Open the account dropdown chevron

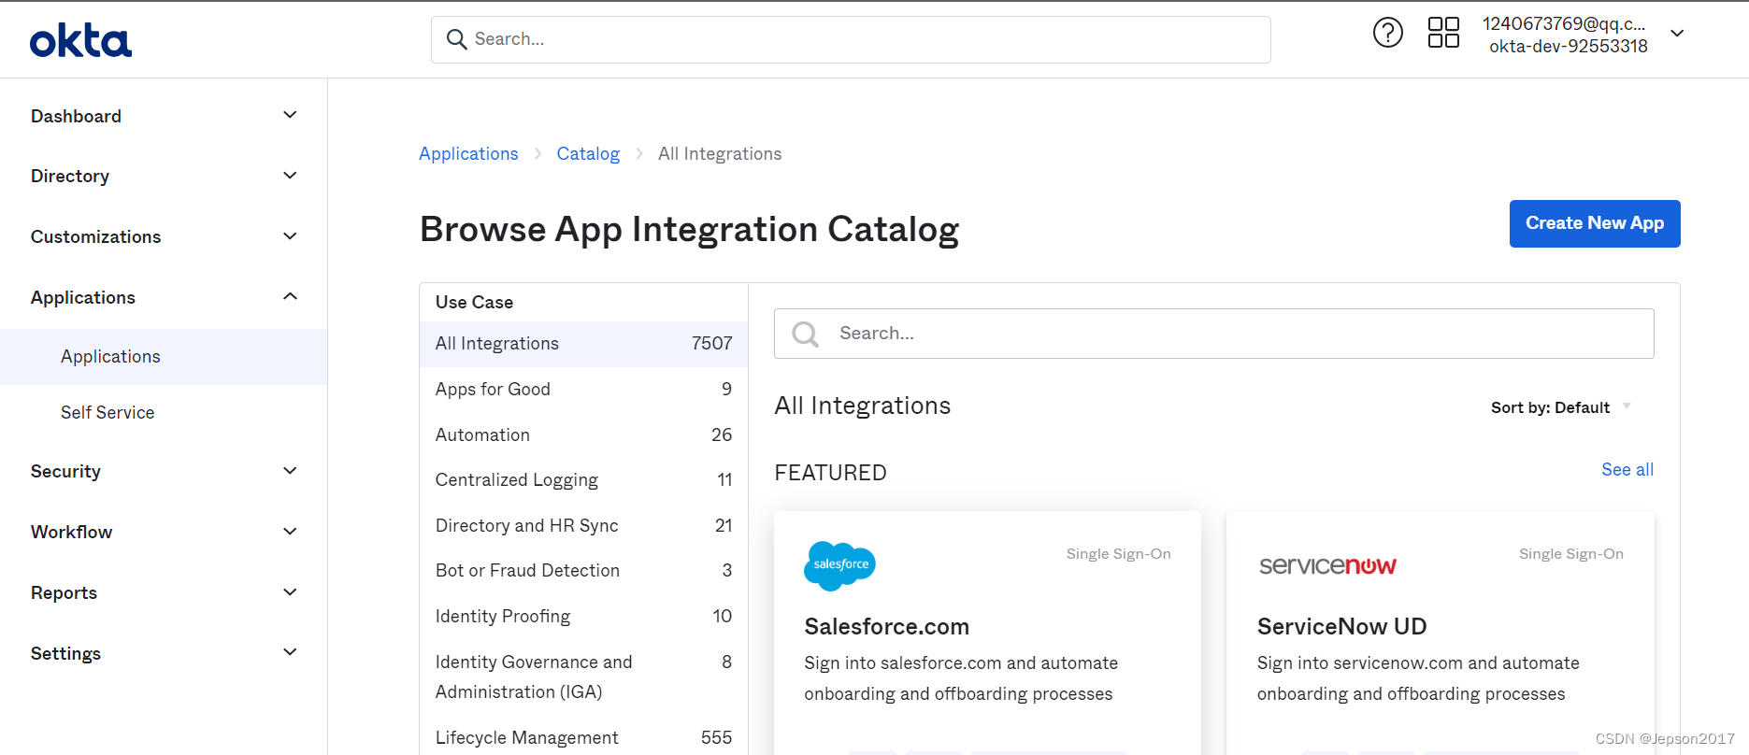[1677, 34]
